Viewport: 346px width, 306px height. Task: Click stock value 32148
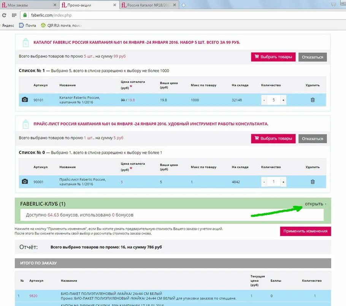[237, 100]
